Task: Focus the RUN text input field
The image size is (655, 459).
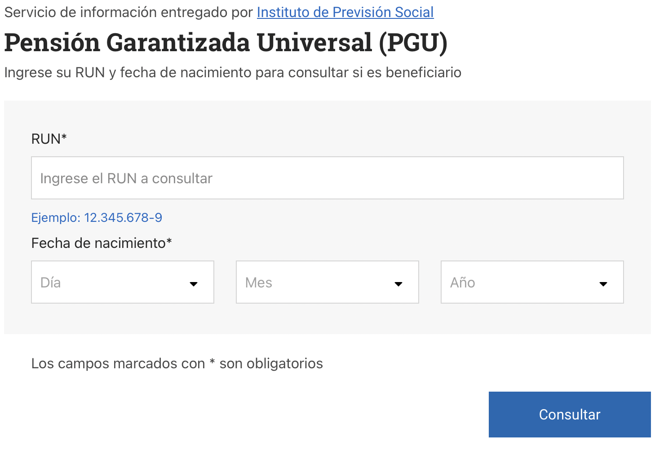Action: (x=327, y=178)
